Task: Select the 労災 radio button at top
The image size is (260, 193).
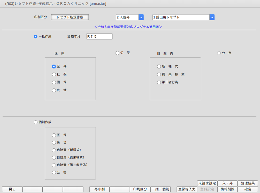Action: point(118,53)
